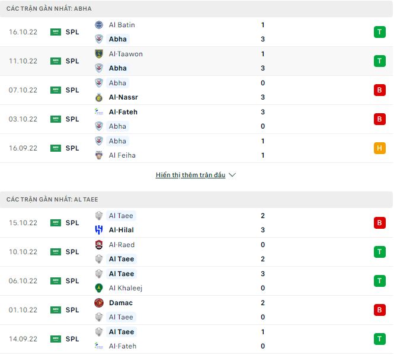Open Al-Fateh team name on 03.10.22
This screenshot has width=397, height=355.
click(x=123, y=112)
